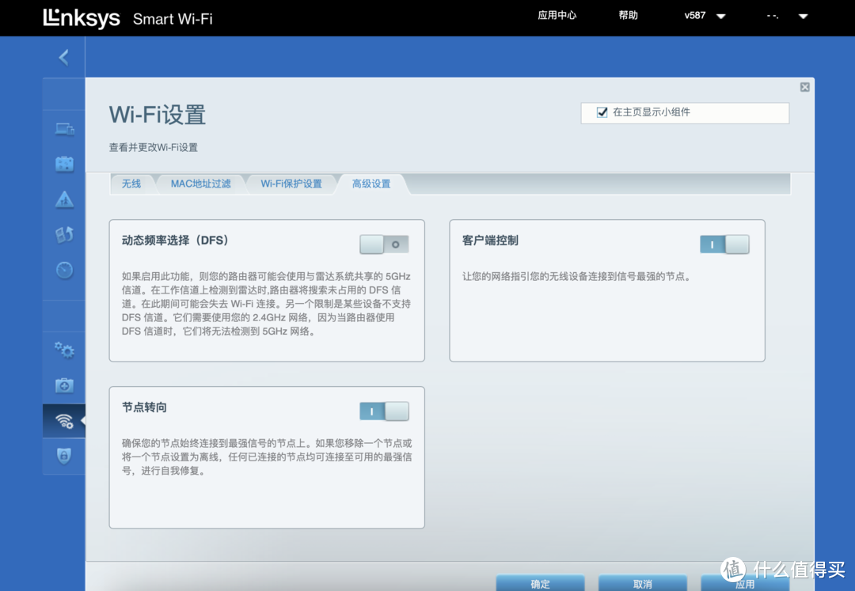Open the Linksys logo home icon

pos(82,18)
